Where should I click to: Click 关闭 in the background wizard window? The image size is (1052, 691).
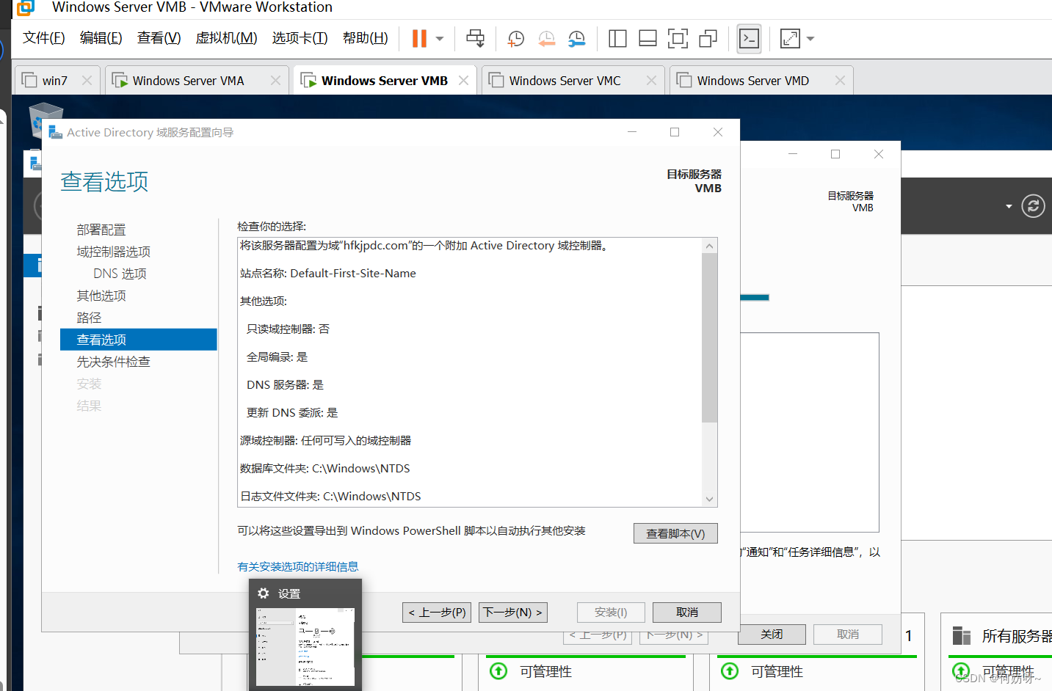(772, 635)
